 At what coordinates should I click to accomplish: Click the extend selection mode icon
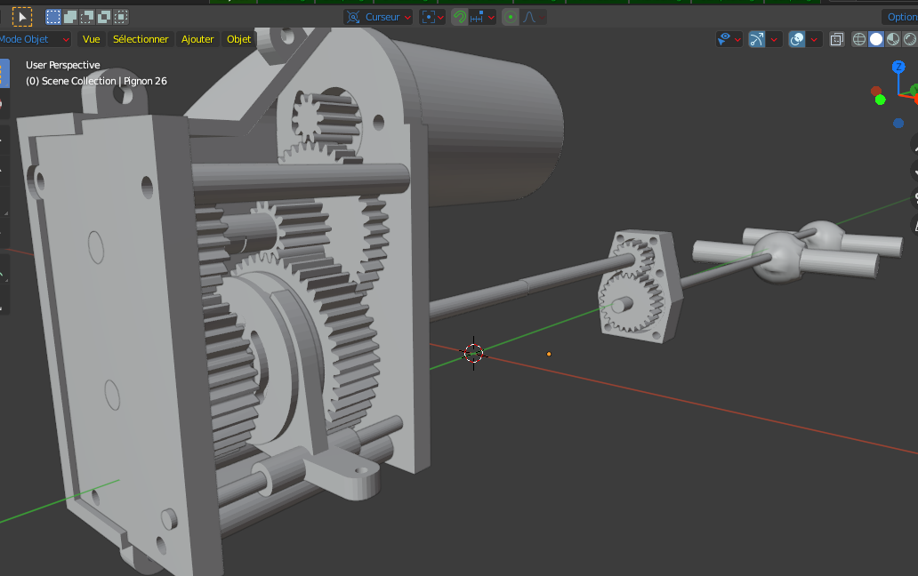click(x=70, y=16)
